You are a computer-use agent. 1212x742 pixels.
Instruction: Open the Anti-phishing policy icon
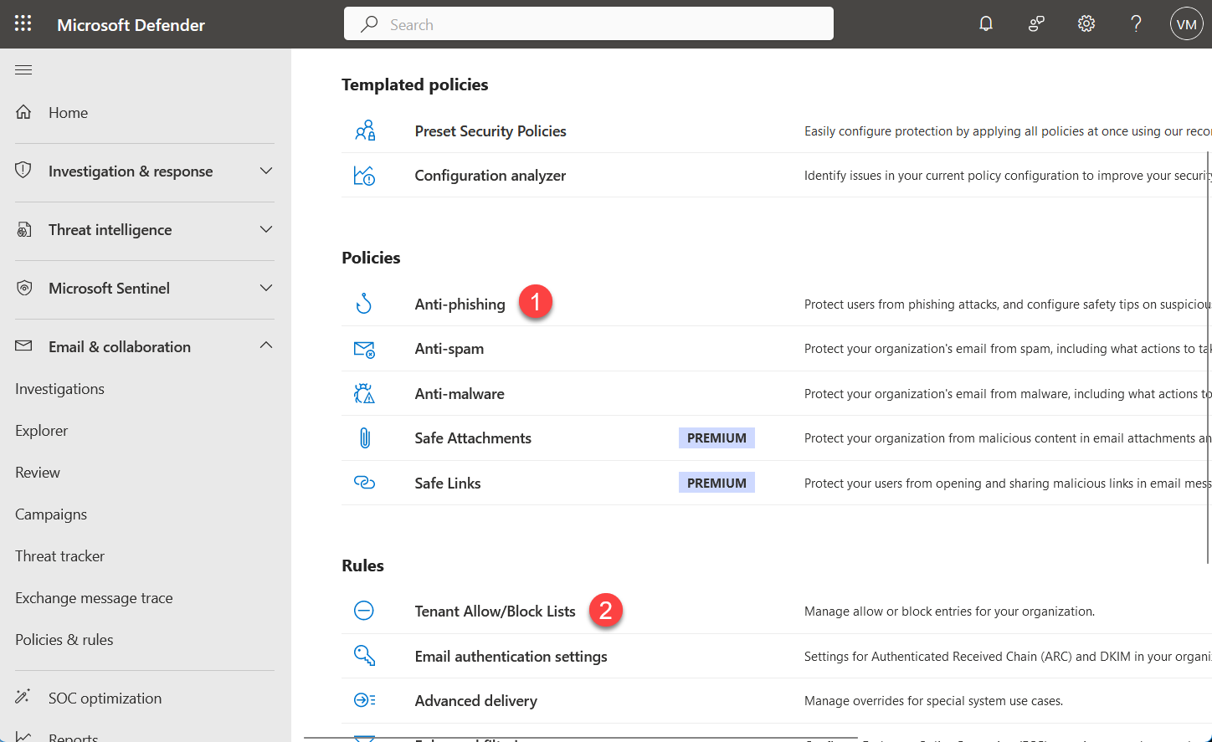[364, 304]
